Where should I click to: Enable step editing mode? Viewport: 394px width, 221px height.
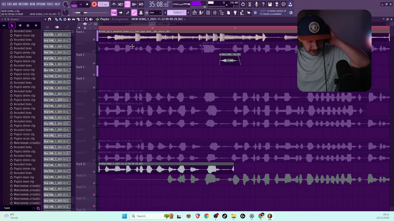pyautogui.click(x=127, y=13)
